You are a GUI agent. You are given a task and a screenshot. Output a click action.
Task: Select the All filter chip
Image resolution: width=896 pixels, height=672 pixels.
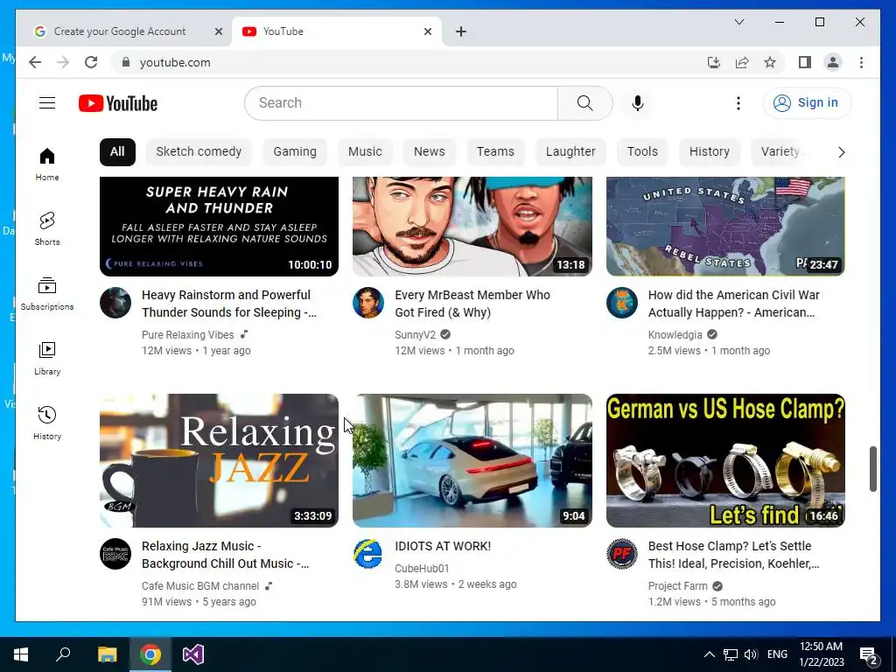(x=117, y=151)
